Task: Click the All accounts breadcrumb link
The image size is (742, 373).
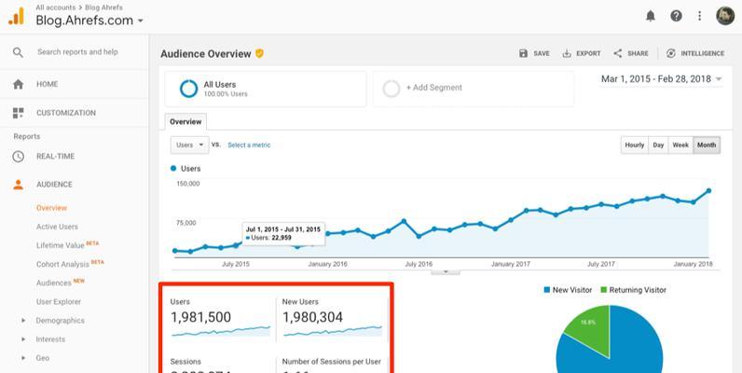Action: [x=55, y=7]
